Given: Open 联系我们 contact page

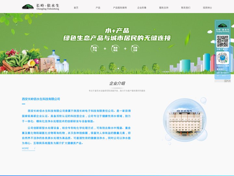Looking at the screenshot, I should tap(186, 7).
